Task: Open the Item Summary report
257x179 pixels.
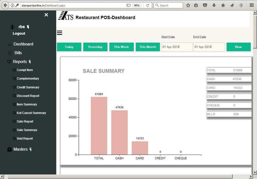Action: (27, 104)
